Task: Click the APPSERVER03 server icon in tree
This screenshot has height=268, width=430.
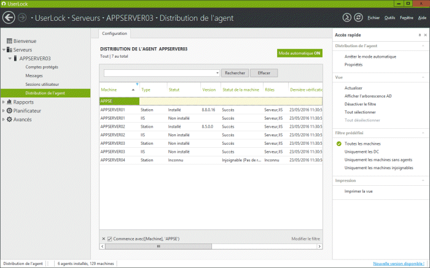Action: 15,58
